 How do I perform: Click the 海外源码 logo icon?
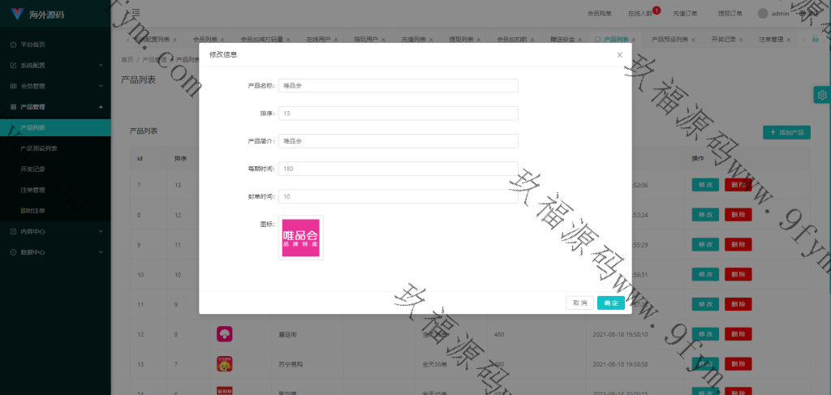point(17,14)
